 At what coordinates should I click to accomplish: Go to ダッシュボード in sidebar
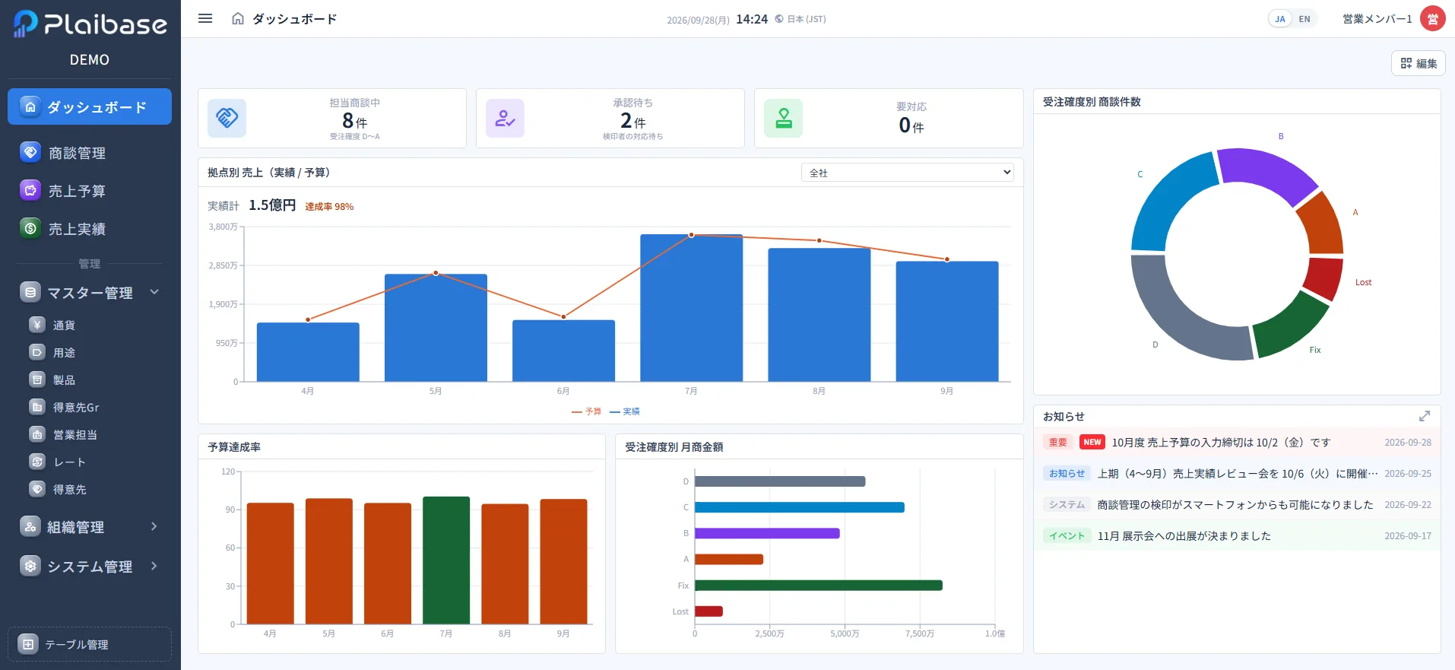[x=90, y=106]
